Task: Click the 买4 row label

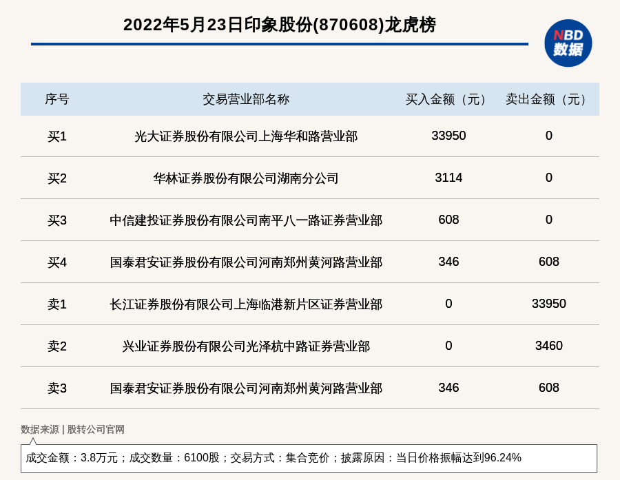Action: point(57,262)
